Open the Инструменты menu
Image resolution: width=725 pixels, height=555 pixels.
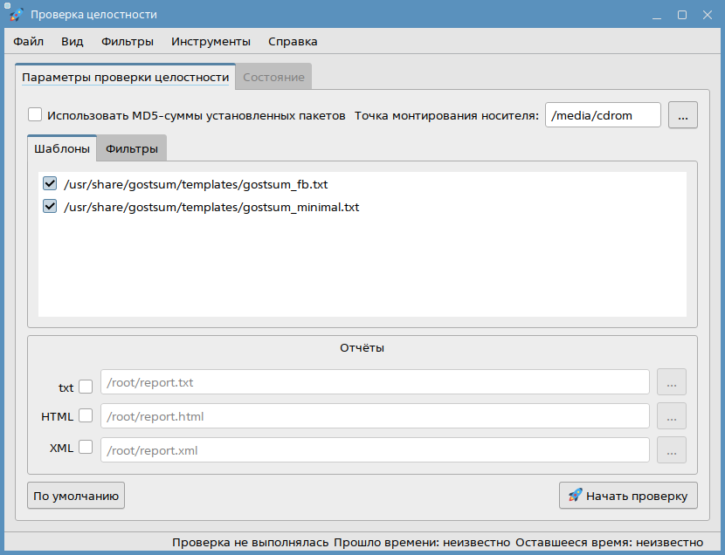coord(211,41)
